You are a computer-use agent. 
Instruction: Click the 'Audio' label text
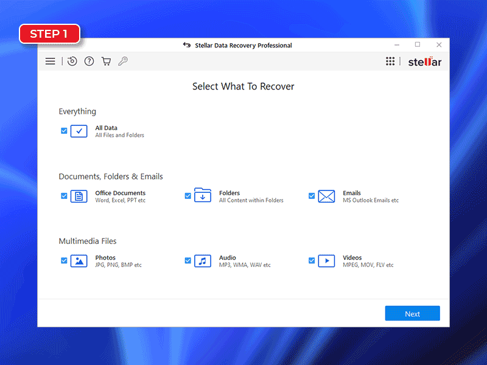(227, 257)
